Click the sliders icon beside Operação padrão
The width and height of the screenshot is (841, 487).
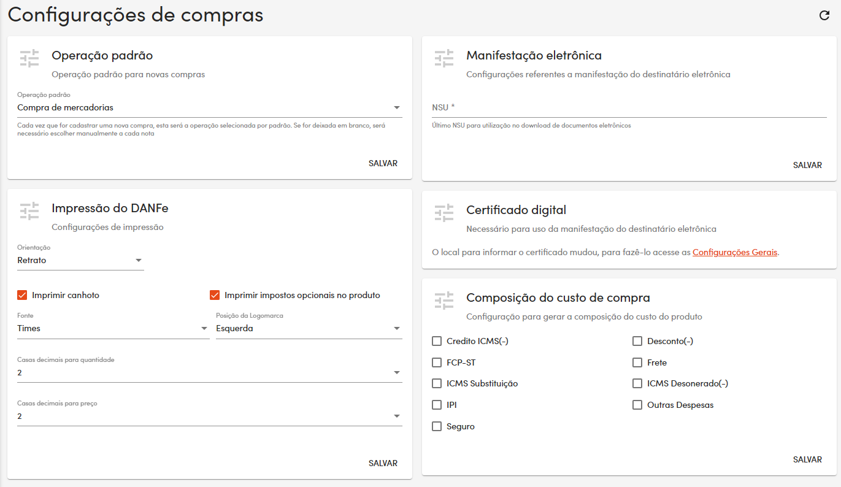click(x=29, y=58)
